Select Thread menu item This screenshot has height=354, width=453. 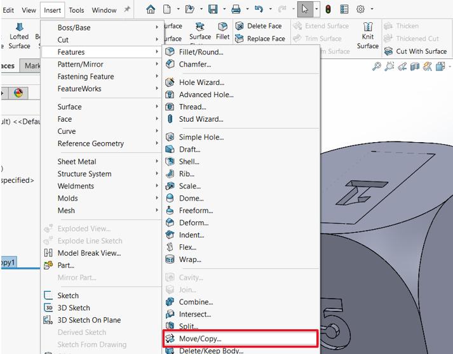click(x=241, y=107)
